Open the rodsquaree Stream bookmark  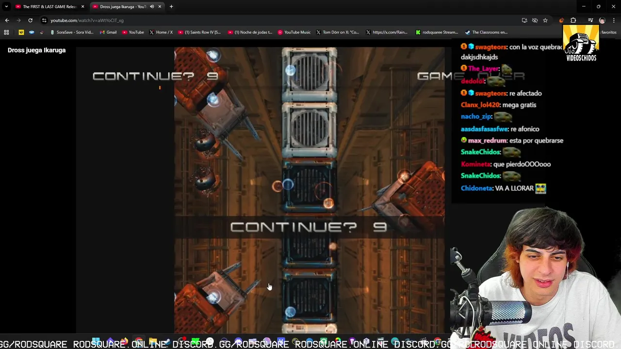tap(437, 32)
